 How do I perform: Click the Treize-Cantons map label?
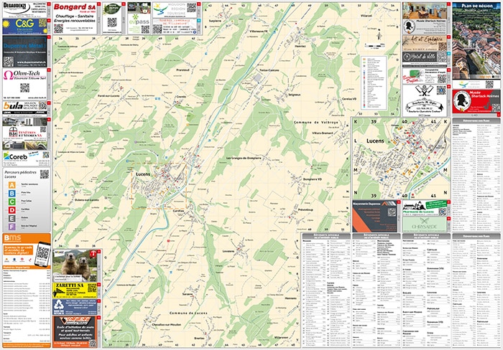(x=269, y=70)
